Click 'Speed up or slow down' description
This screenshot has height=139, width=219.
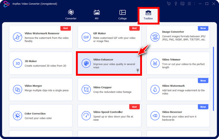pos(113,118)
